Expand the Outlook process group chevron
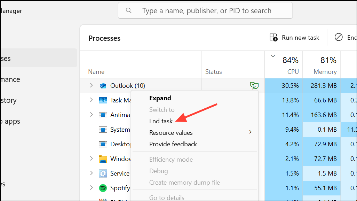 pos(91,85)
